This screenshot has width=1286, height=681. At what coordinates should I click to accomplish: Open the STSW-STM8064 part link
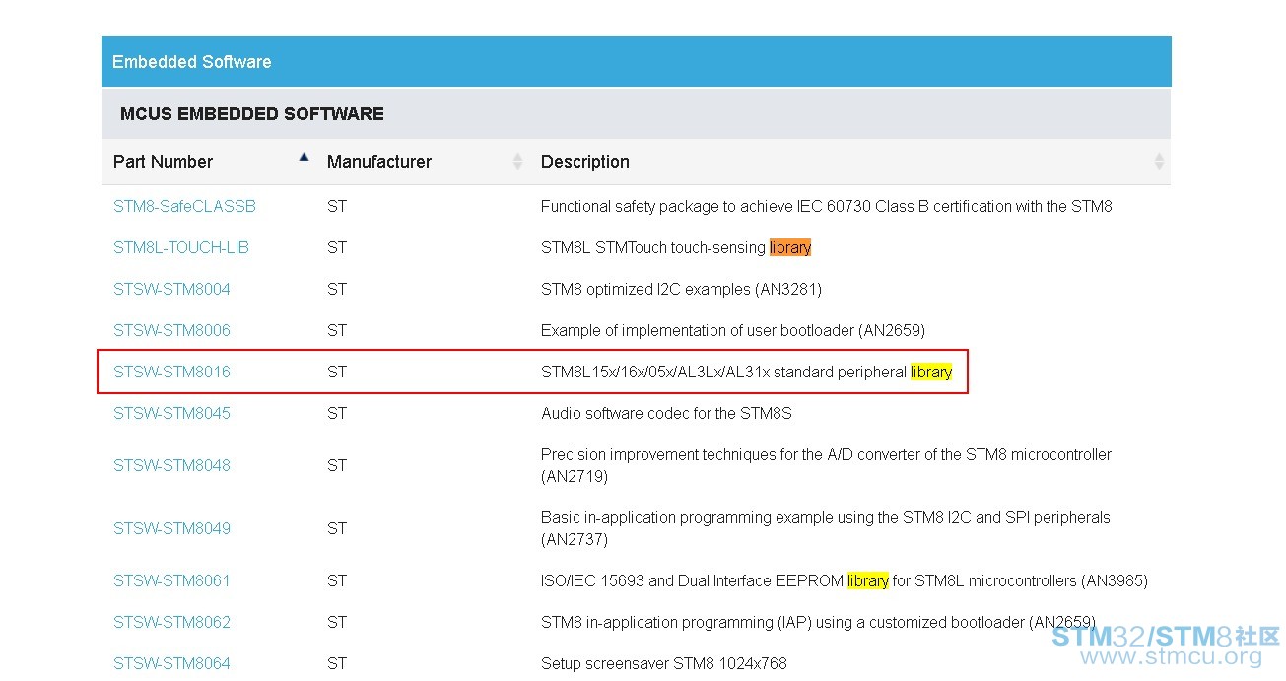pyautogui.click(x=171, y=663)
